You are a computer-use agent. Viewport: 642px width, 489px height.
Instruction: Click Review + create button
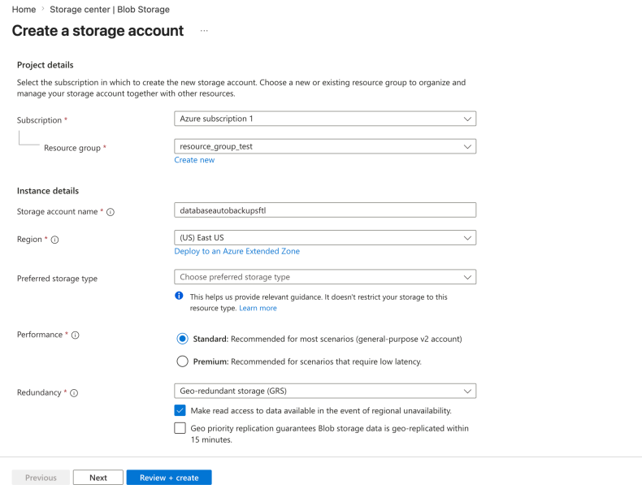click(x=169, y=478)
